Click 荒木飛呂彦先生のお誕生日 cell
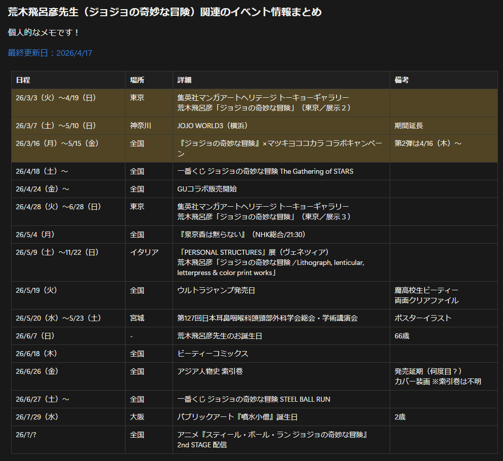503x461 pixels. click(281, 336)
